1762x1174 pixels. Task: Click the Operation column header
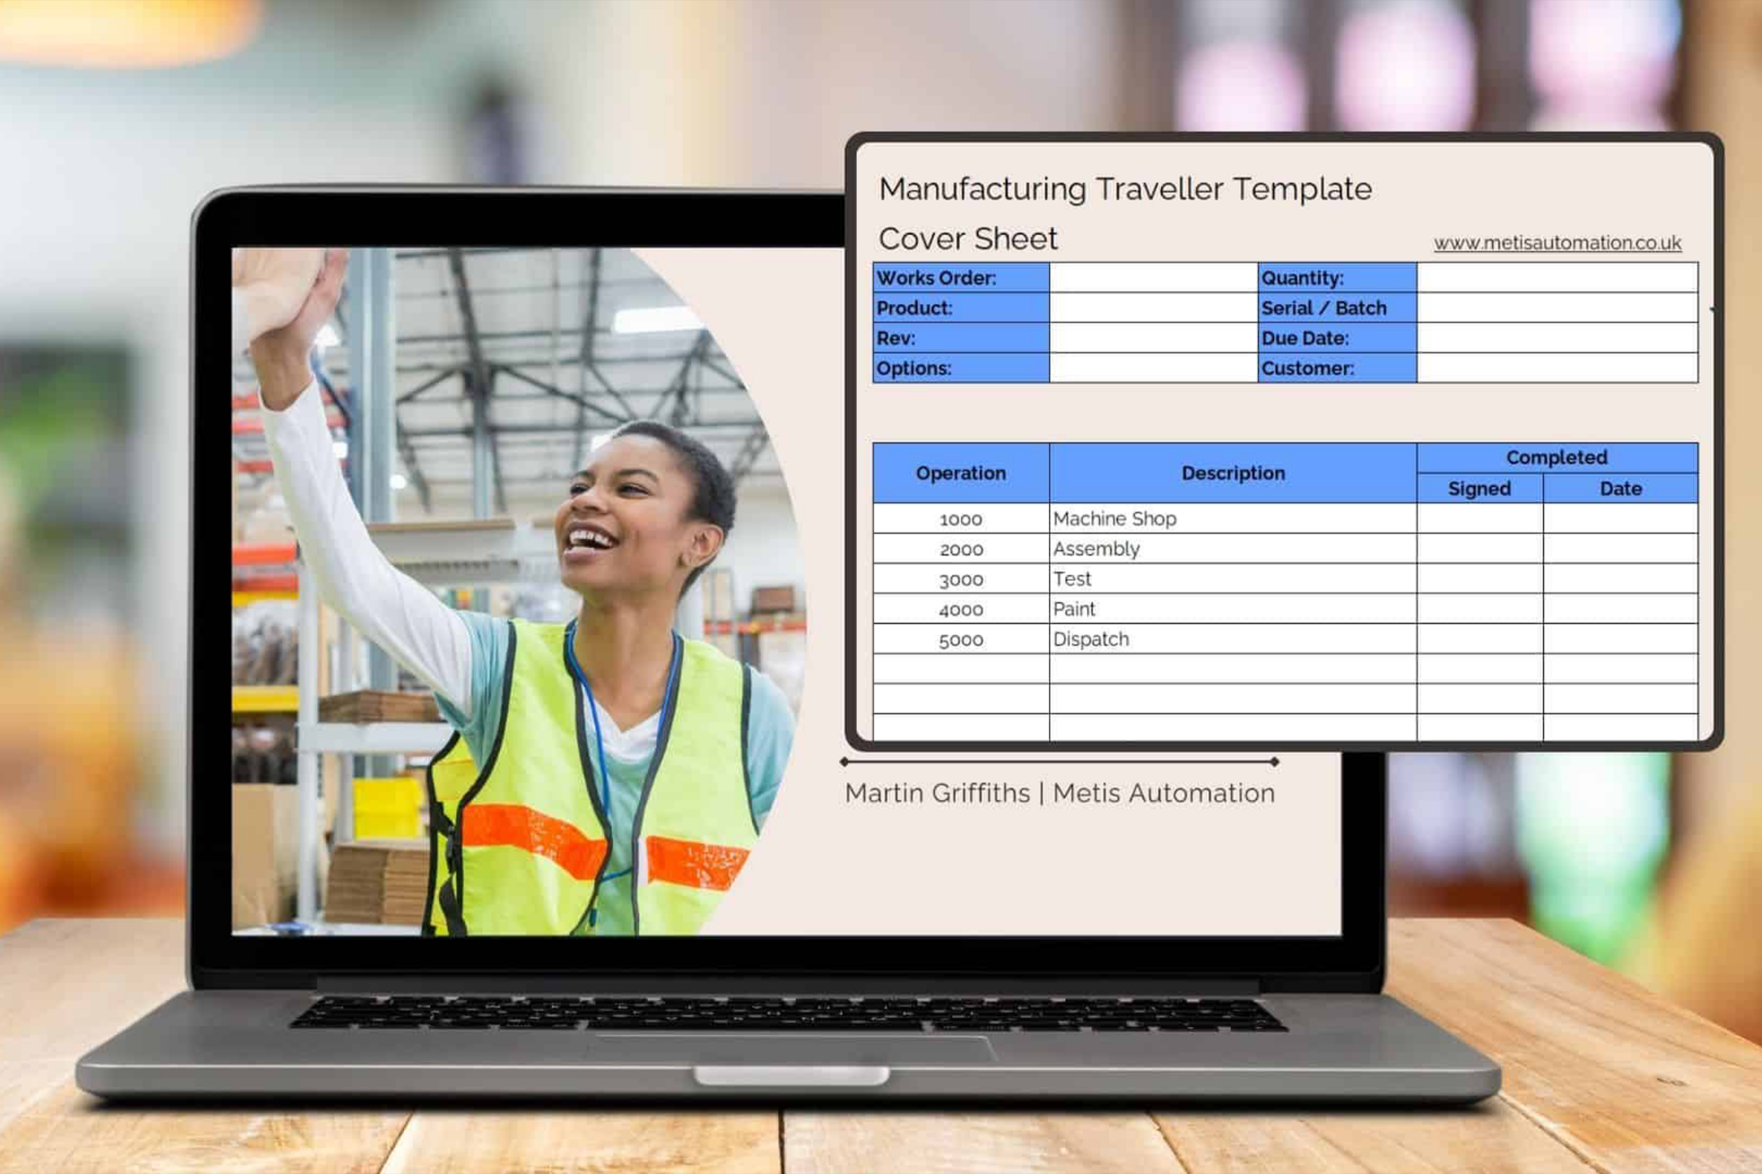coord(960,473)
